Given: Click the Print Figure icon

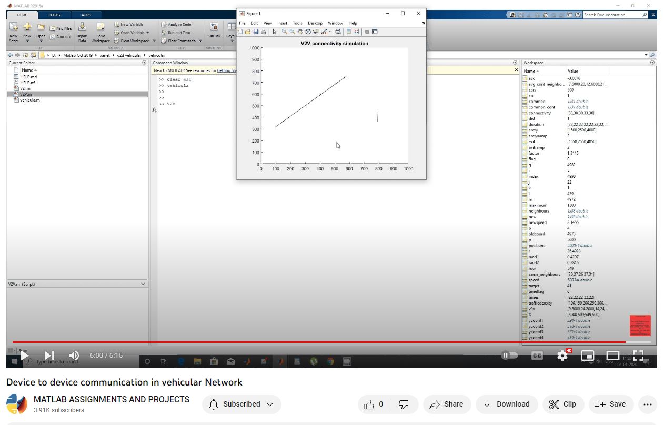Looking at the screenshot, I should [264, 32].
